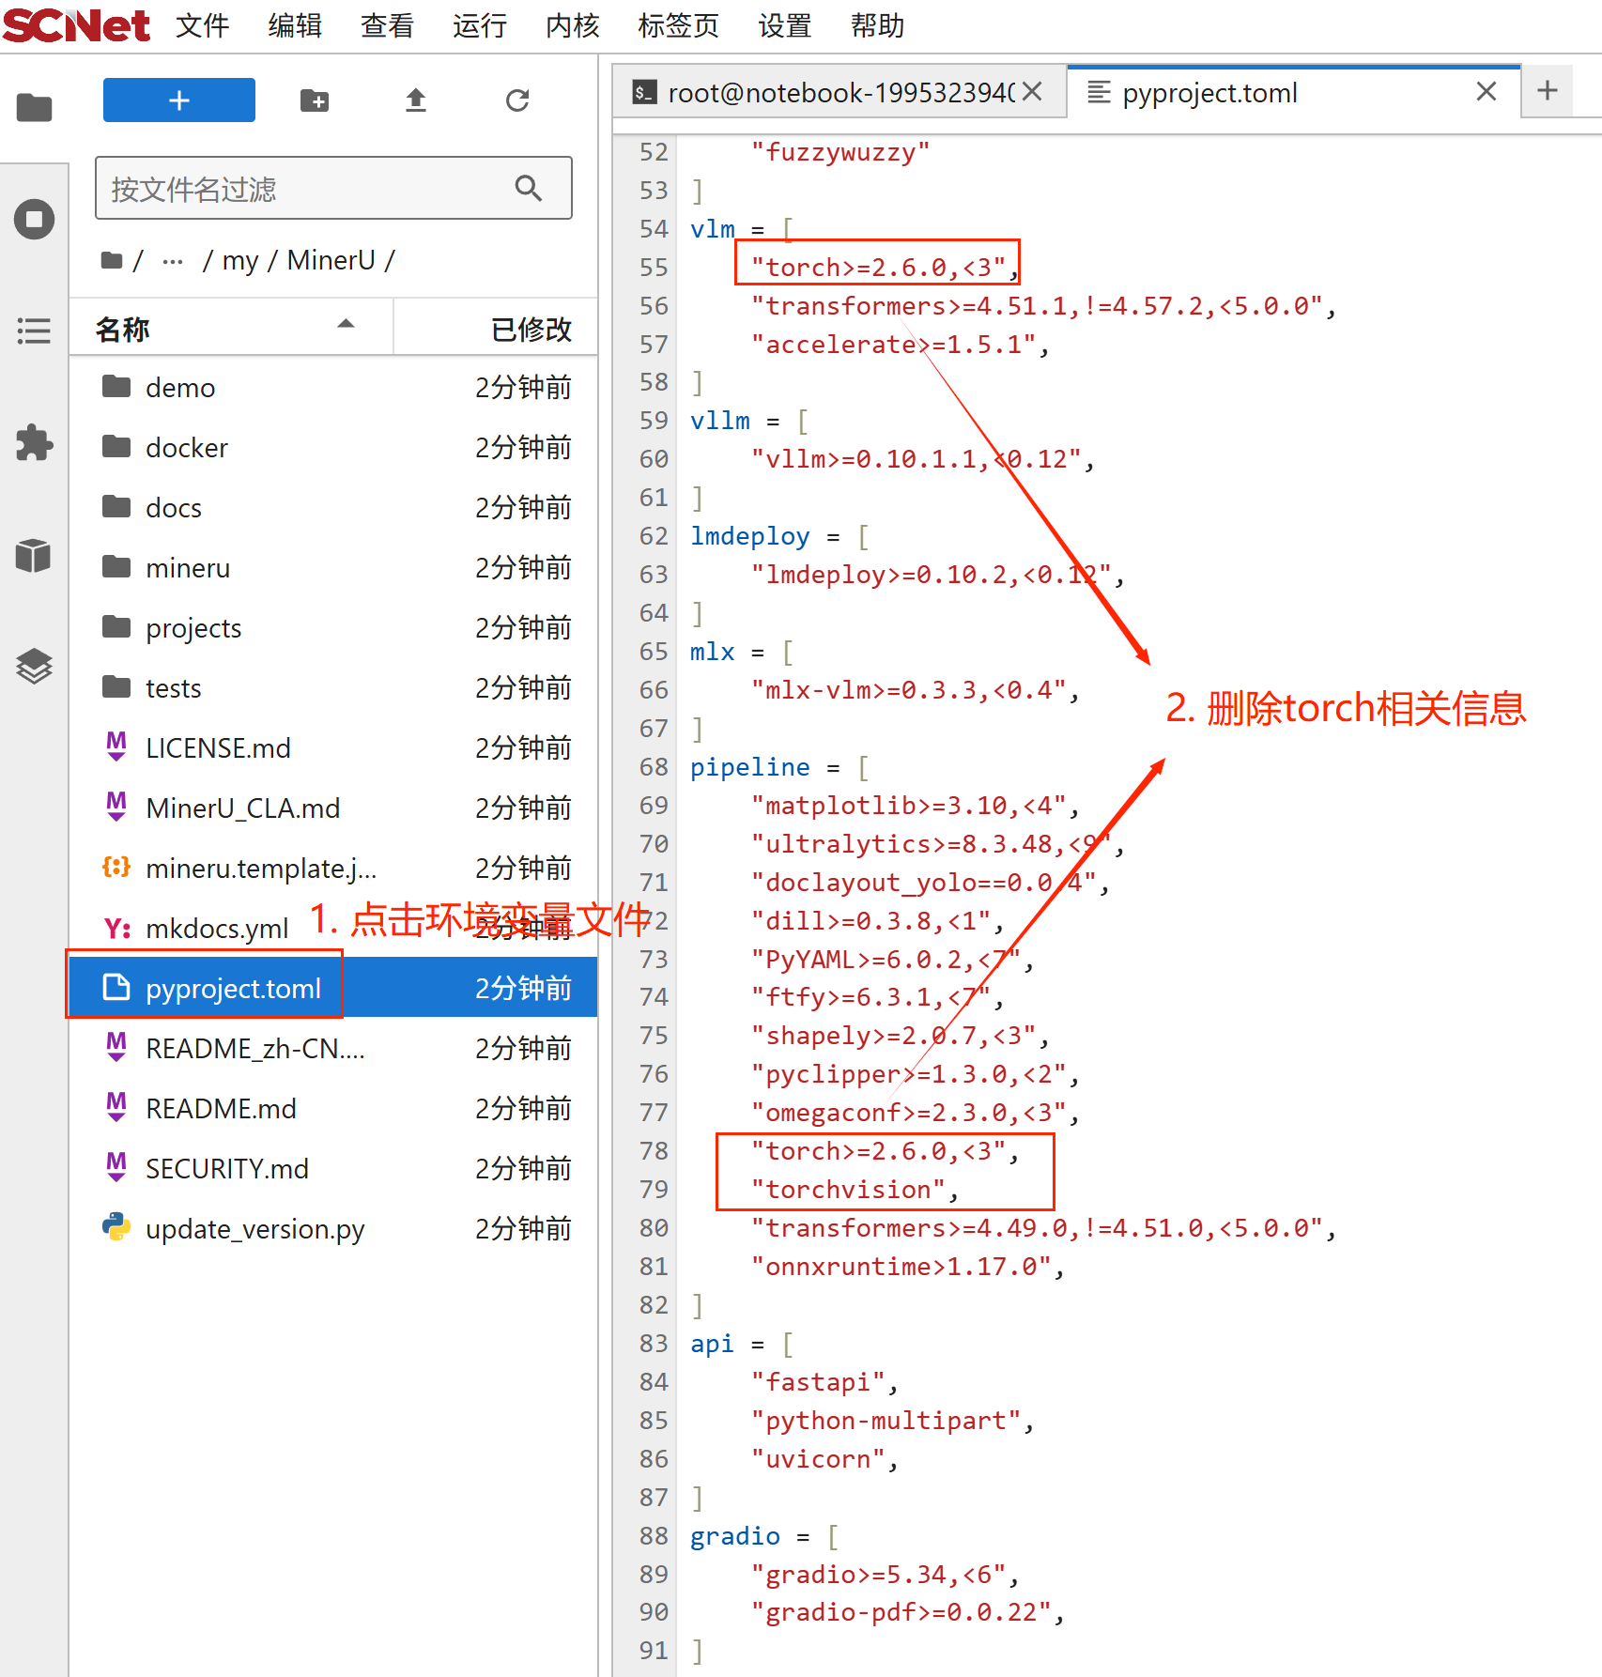Open the file browser sidebar folder icon

[34, 108]
